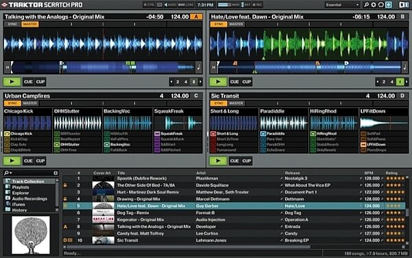
Task: Click the Chicago Kick sample slot icon
Action: pos(7,134)
